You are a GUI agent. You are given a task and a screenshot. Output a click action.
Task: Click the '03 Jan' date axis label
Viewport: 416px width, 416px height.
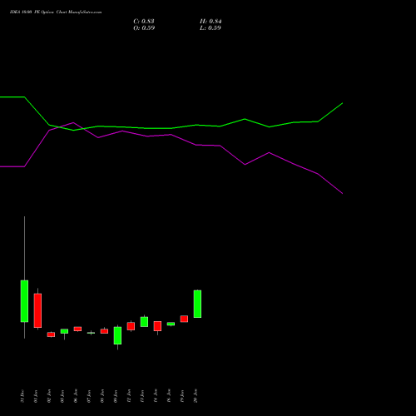point(62,396)
